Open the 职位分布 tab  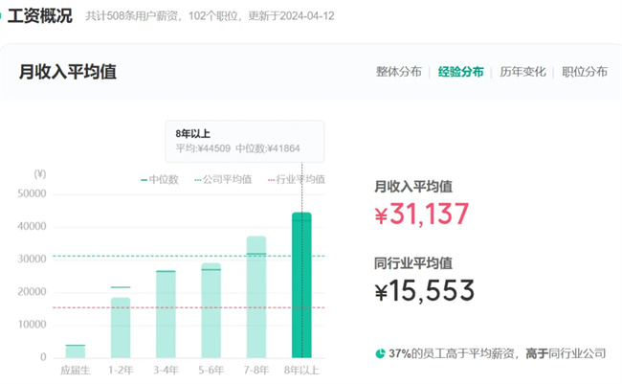584,72
